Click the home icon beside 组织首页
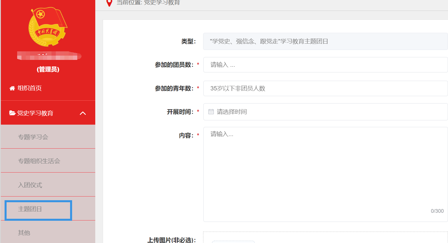This screenshot has height=243, width=448. click(x=12, y=88)
